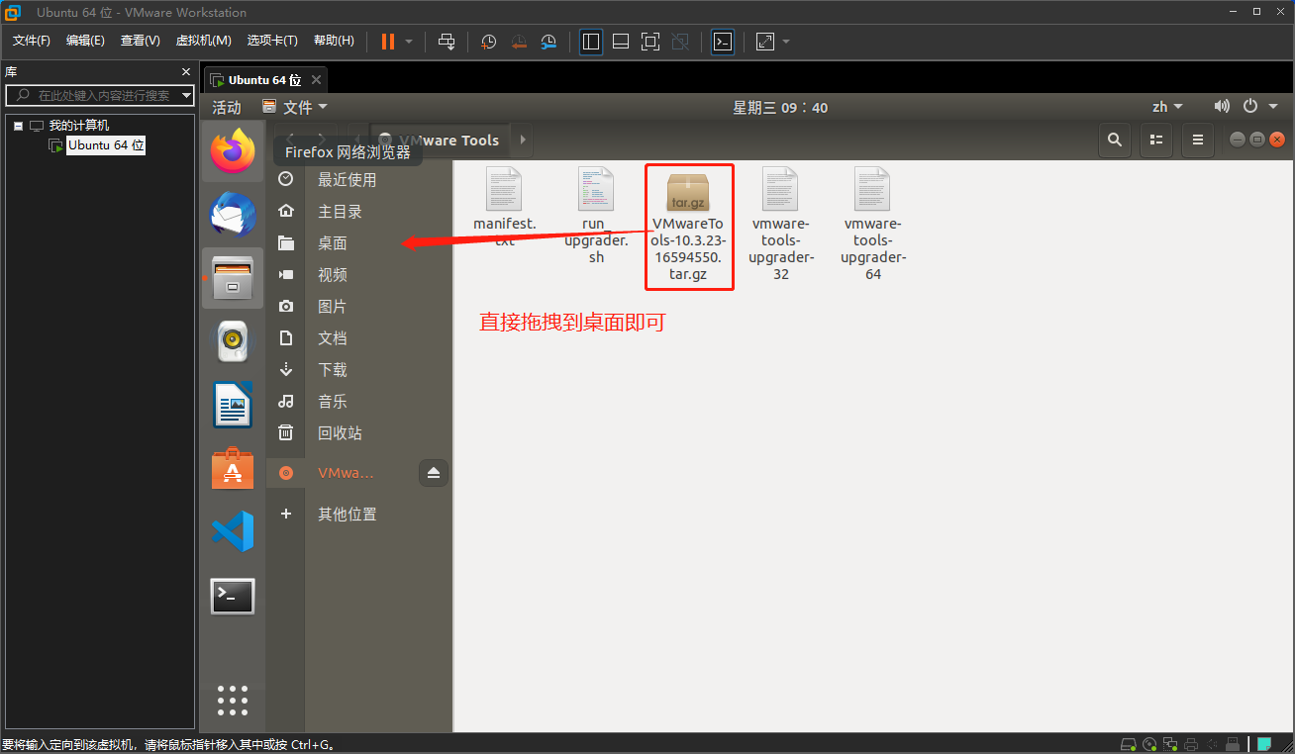Open the snapshot manager
The height and width of the screenshot is (754, 1295).
tap(548, 42)
